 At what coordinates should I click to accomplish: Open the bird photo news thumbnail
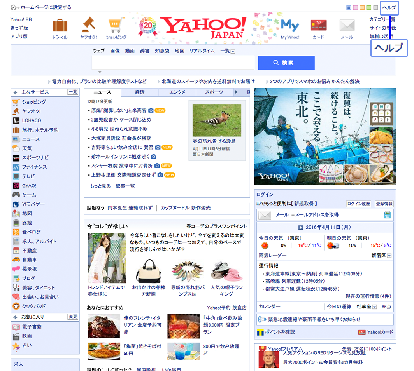[x=217, y=120]
